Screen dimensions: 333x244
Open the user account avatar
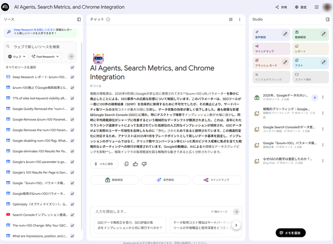tap(327, 7)
